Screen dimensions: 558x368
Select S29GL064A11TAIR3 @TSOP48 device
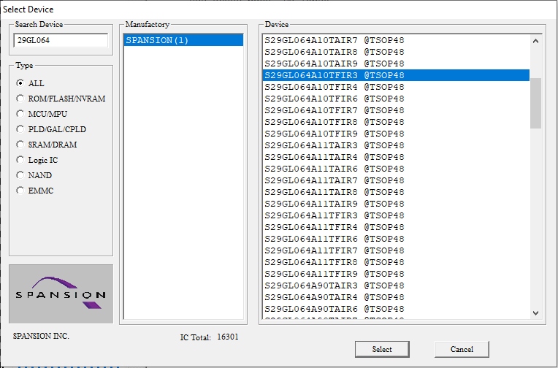click(x=396, y=145)
